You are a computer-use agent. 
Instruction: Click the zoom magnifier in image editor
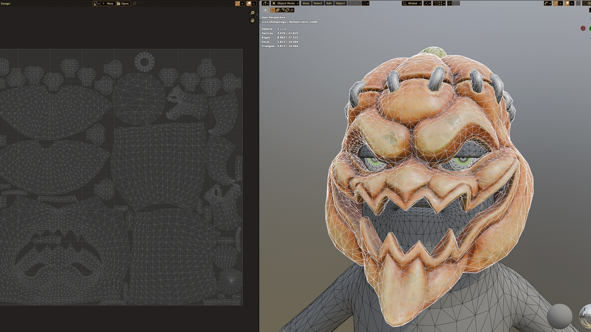(252, 13)
